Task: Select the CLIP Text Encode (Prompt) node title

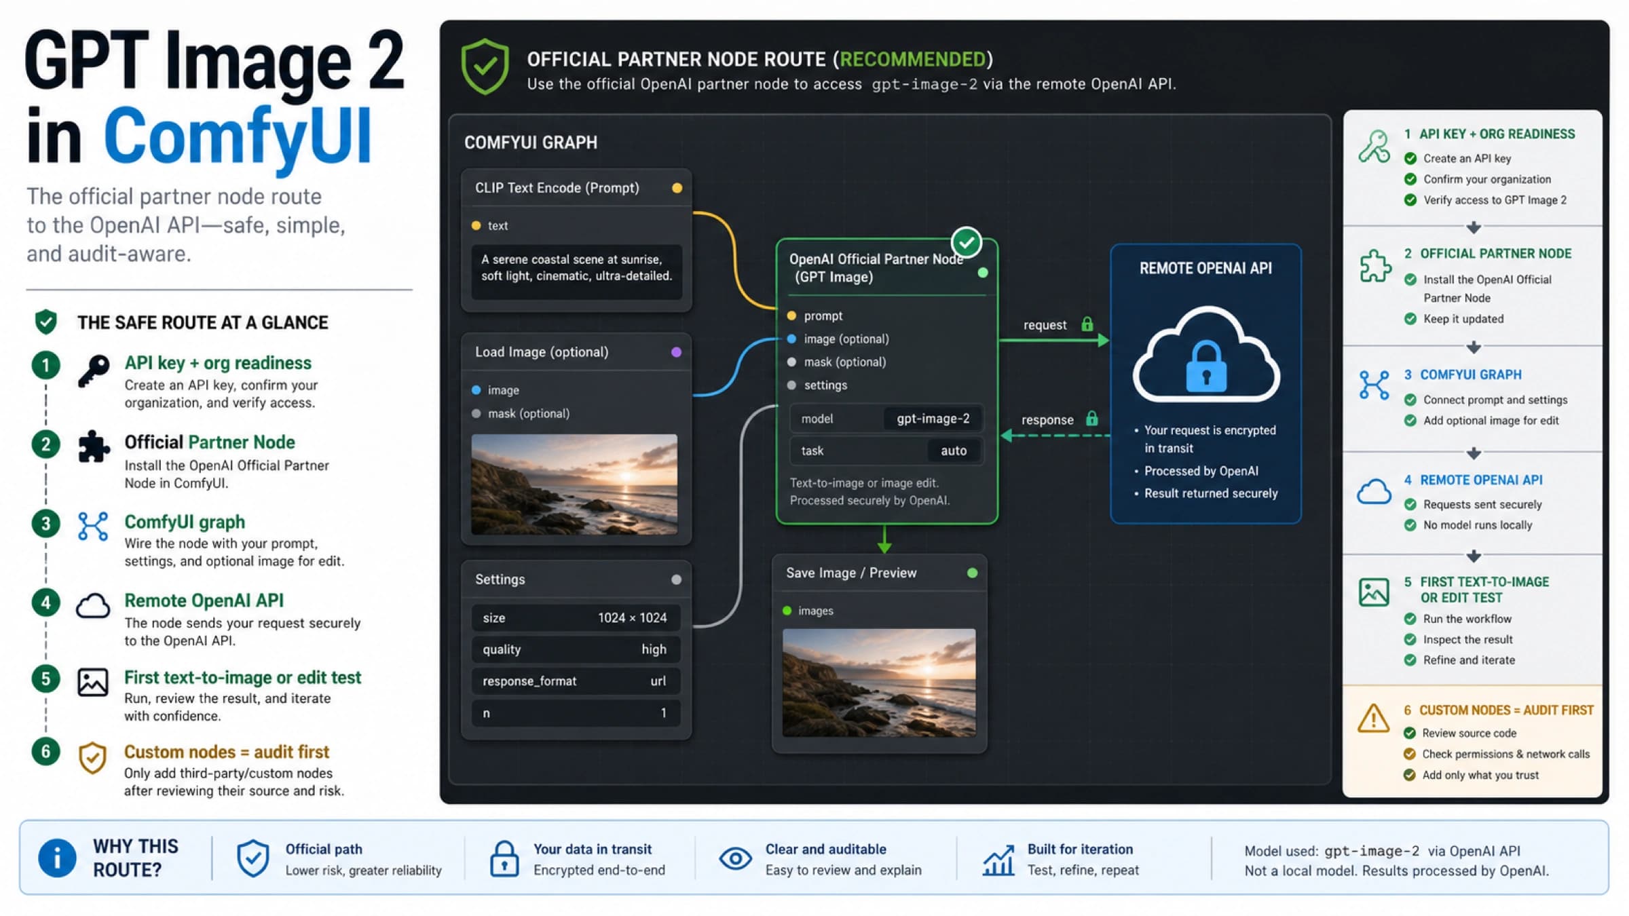Action: click(x=557, y=188)
